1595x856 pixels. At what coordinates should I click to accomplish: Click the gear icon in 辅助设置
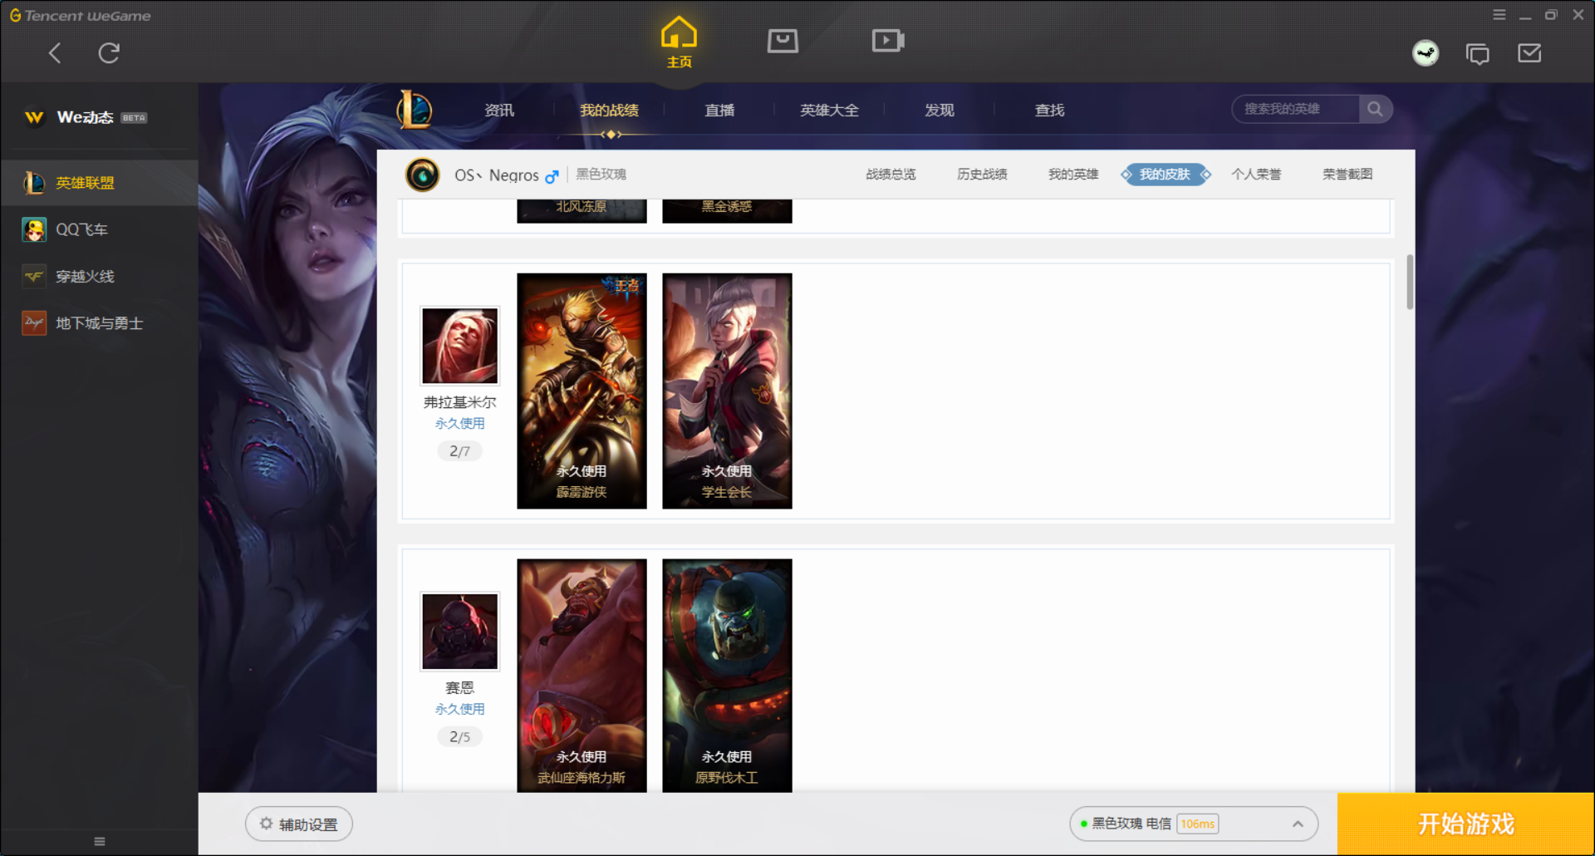[266, 824]
